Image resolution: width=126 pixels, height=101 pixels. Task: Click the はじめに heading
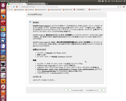coord(36,22)
